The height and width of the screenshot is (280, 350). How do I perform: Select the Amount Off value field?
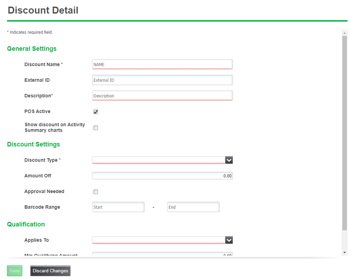[162, 176]
